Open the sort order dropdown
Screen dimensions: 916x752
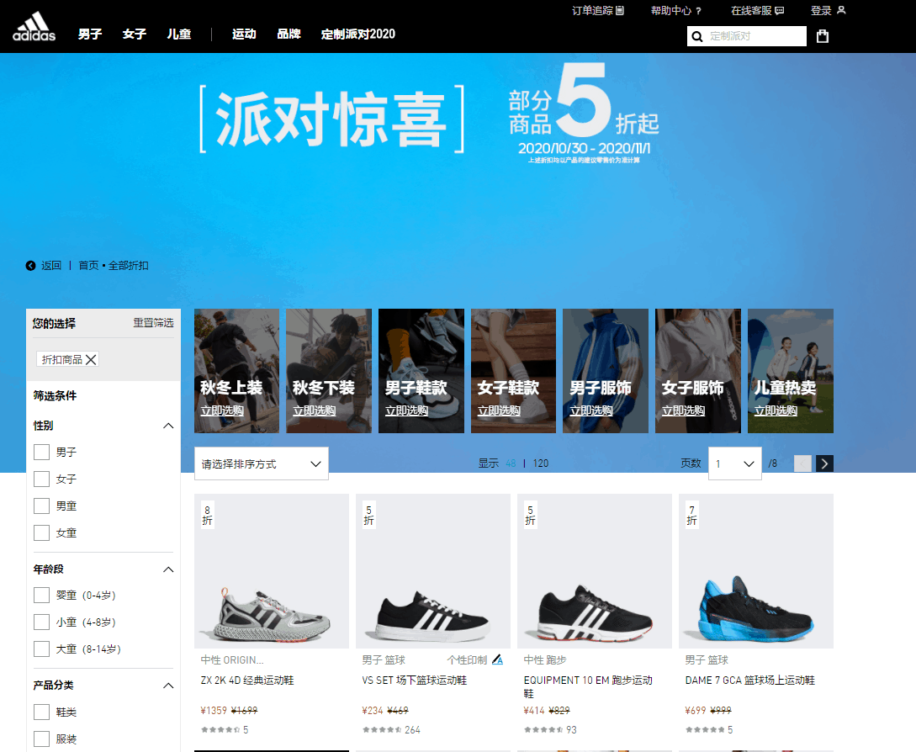(x=261, y=464)
